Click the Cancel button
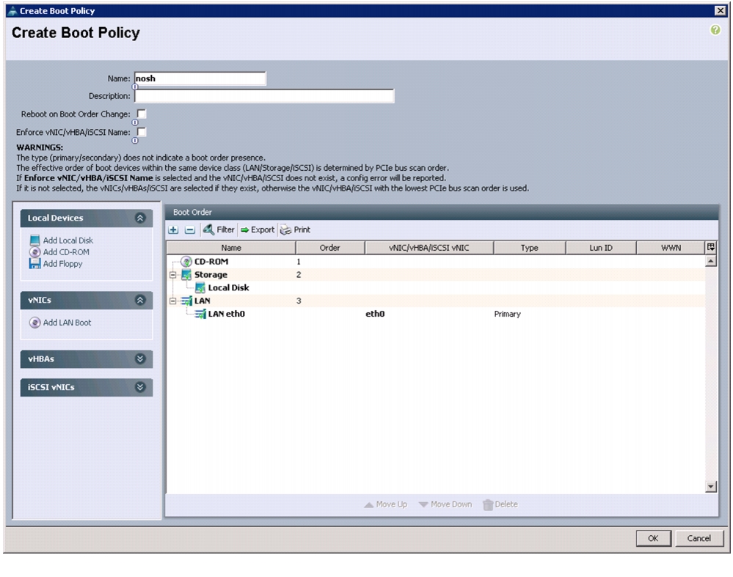The height and width of the screenshot is (577, 733). (x=699, y=538)
